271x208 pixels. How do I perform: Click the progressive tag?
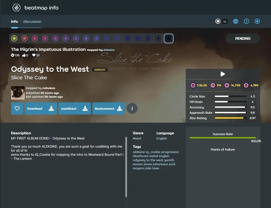[170, 152]
